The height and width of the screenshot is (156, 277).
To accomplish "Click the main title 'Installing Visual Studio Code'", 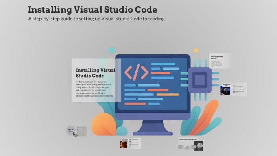I will click(x=92, y=10).
